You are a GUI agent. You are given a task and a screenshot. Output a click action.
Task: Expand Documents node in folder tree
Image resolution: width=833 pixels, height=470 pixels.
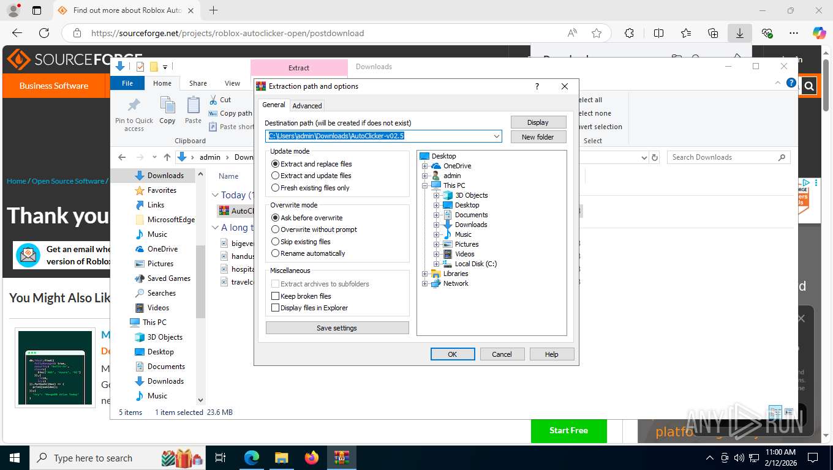click(x=436, y=215)
